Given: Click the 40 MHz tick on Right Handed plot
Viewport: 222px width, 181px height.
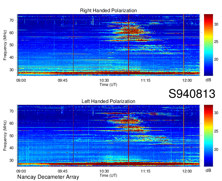Looking at the screenshot, I should point(11,58).
